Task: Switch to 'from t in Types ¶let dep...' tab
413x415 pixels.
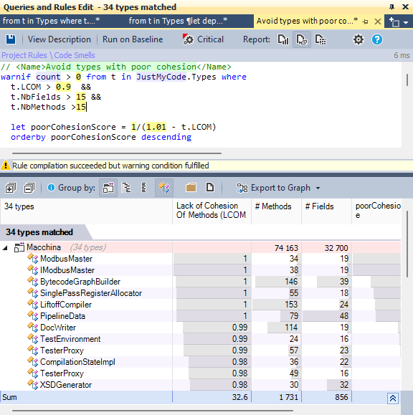Action: [x=178, y=21]
